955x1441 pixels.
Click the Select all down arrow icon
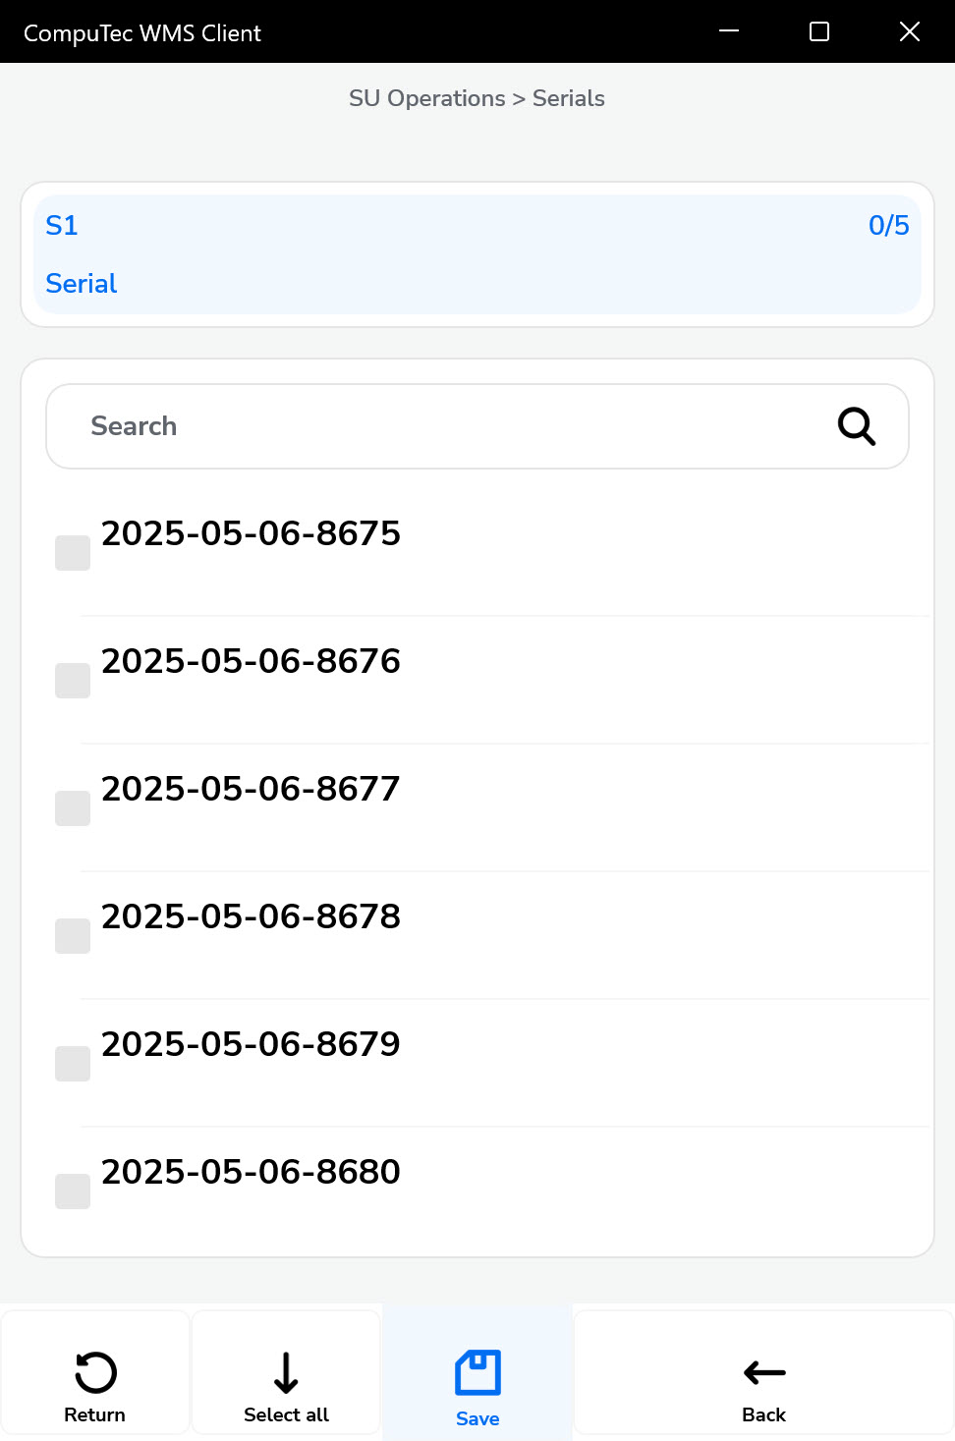(286, 1372)
